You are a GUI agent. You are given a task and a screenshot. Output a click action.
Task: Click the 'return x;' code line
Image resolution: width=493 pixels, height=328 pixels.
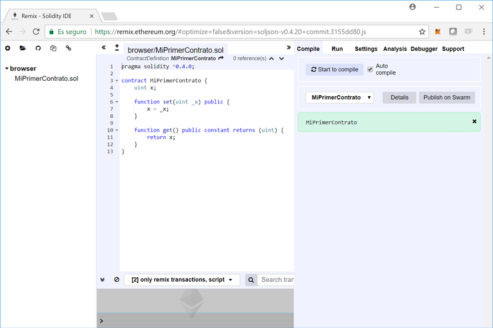(161, 137)
